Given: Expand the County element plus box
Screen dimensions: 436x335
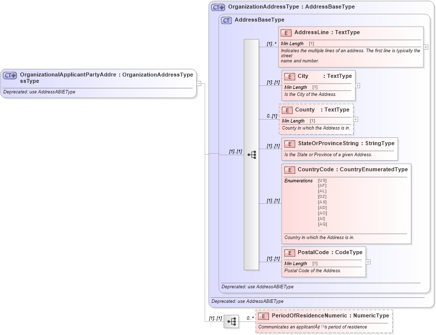Looking at the screenshot, I should 356,119.
